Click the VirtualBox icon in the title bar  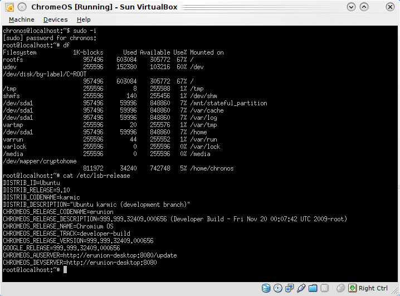(9, 7)
